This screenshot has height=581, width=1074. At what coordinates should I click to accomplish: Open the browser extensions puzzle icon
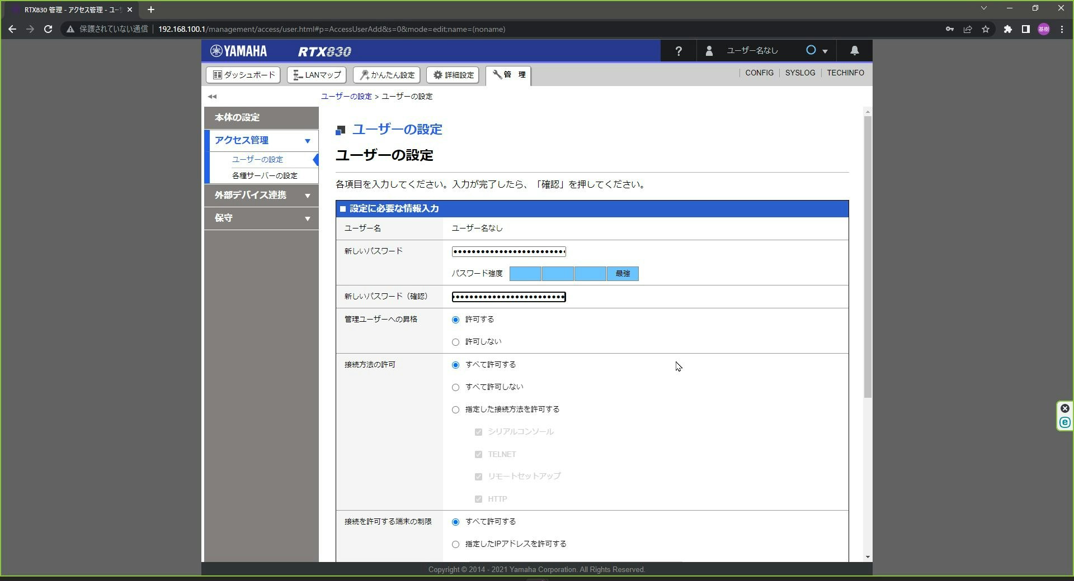tap(1008, 29)
